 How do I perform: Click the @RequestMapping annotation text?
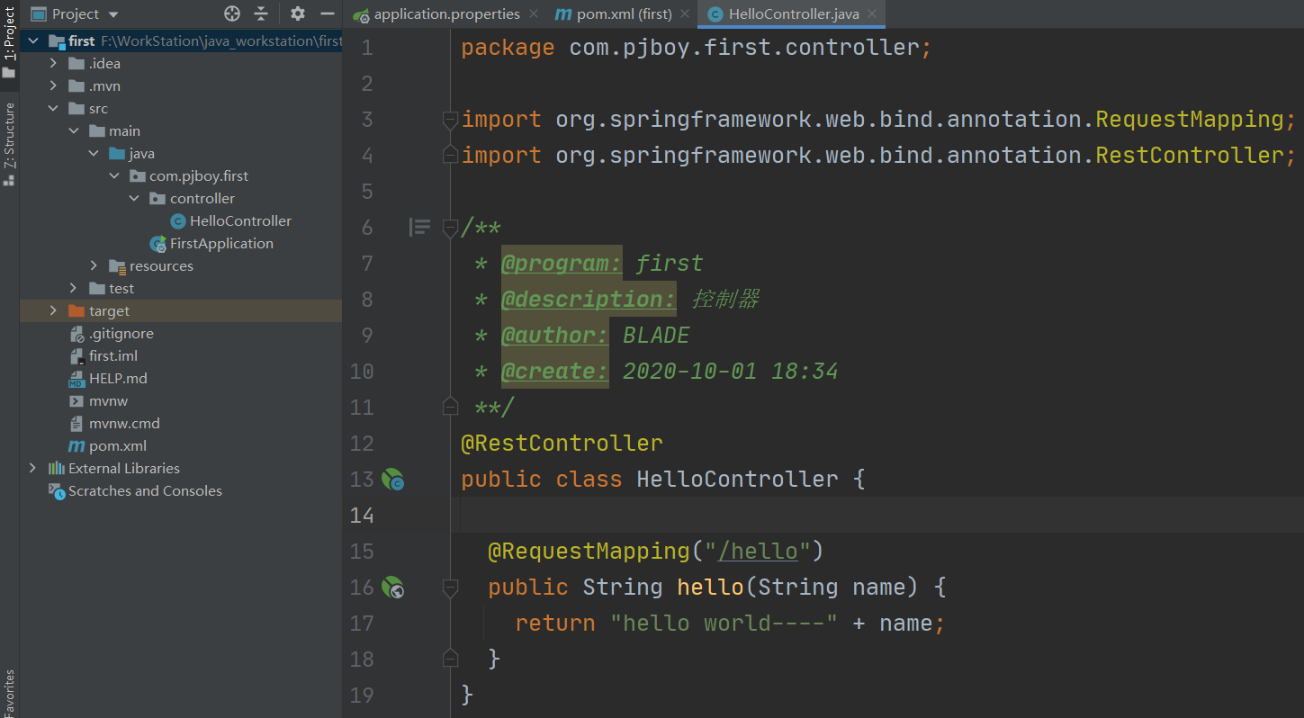(x=589, y=551)
